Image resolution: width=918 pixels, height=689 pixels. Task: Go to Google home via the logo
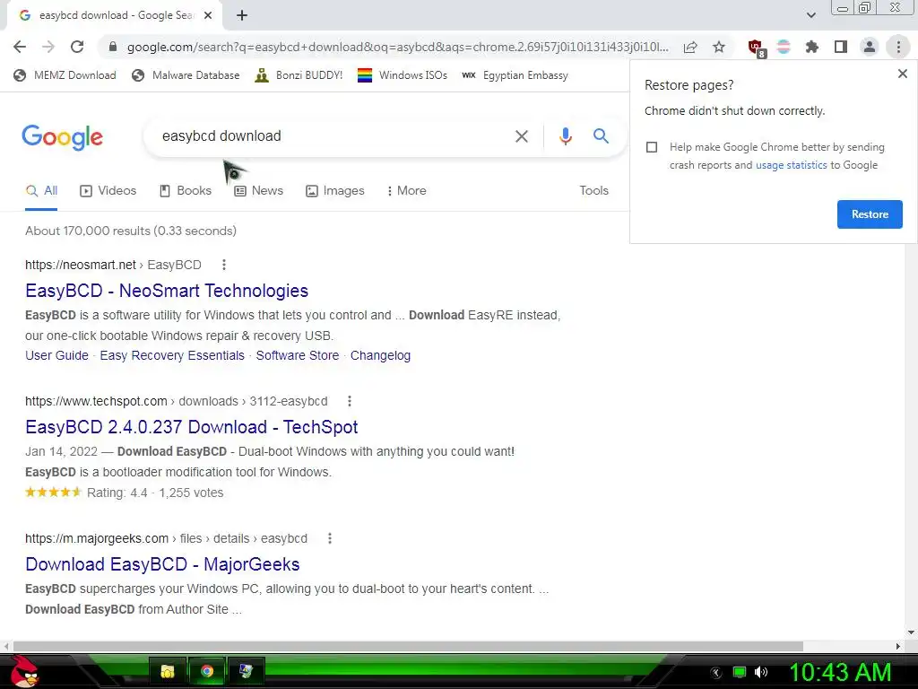[62, 137]
